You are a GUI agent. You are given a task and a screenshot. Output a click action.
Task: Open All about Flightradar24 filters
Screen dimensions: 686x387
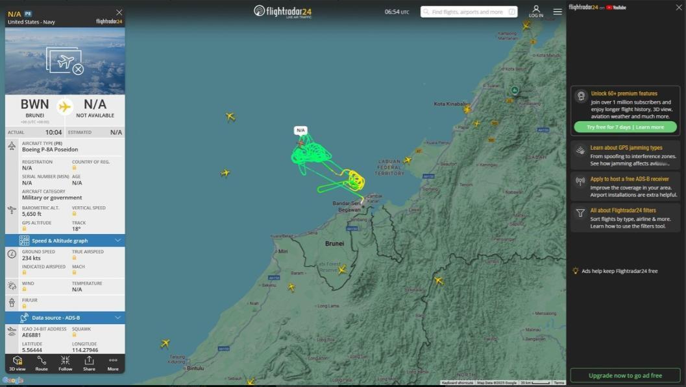pyautogui.click(x=625, y=218)
